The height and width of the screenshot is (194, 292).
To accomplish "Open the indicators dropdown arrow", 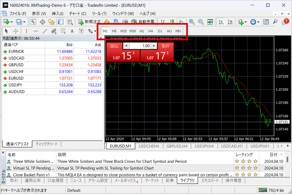I will [246, 22].
